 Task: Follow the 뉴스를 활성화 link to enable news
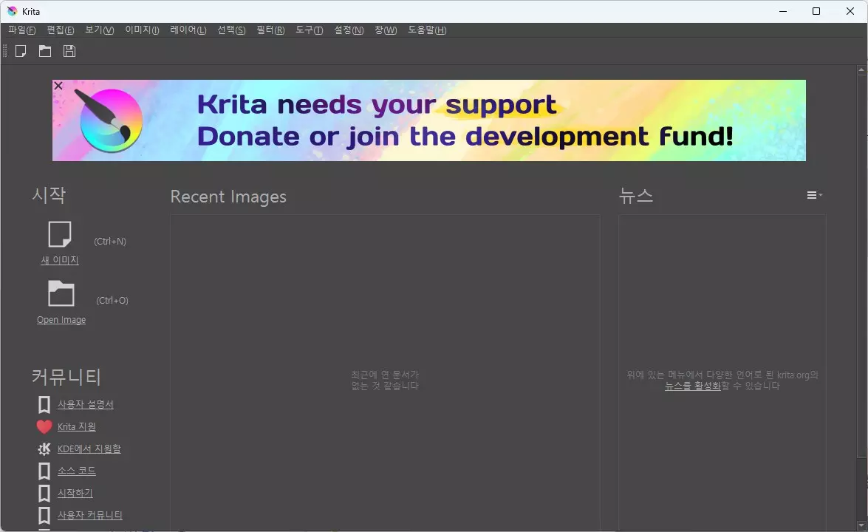(691, 385)
